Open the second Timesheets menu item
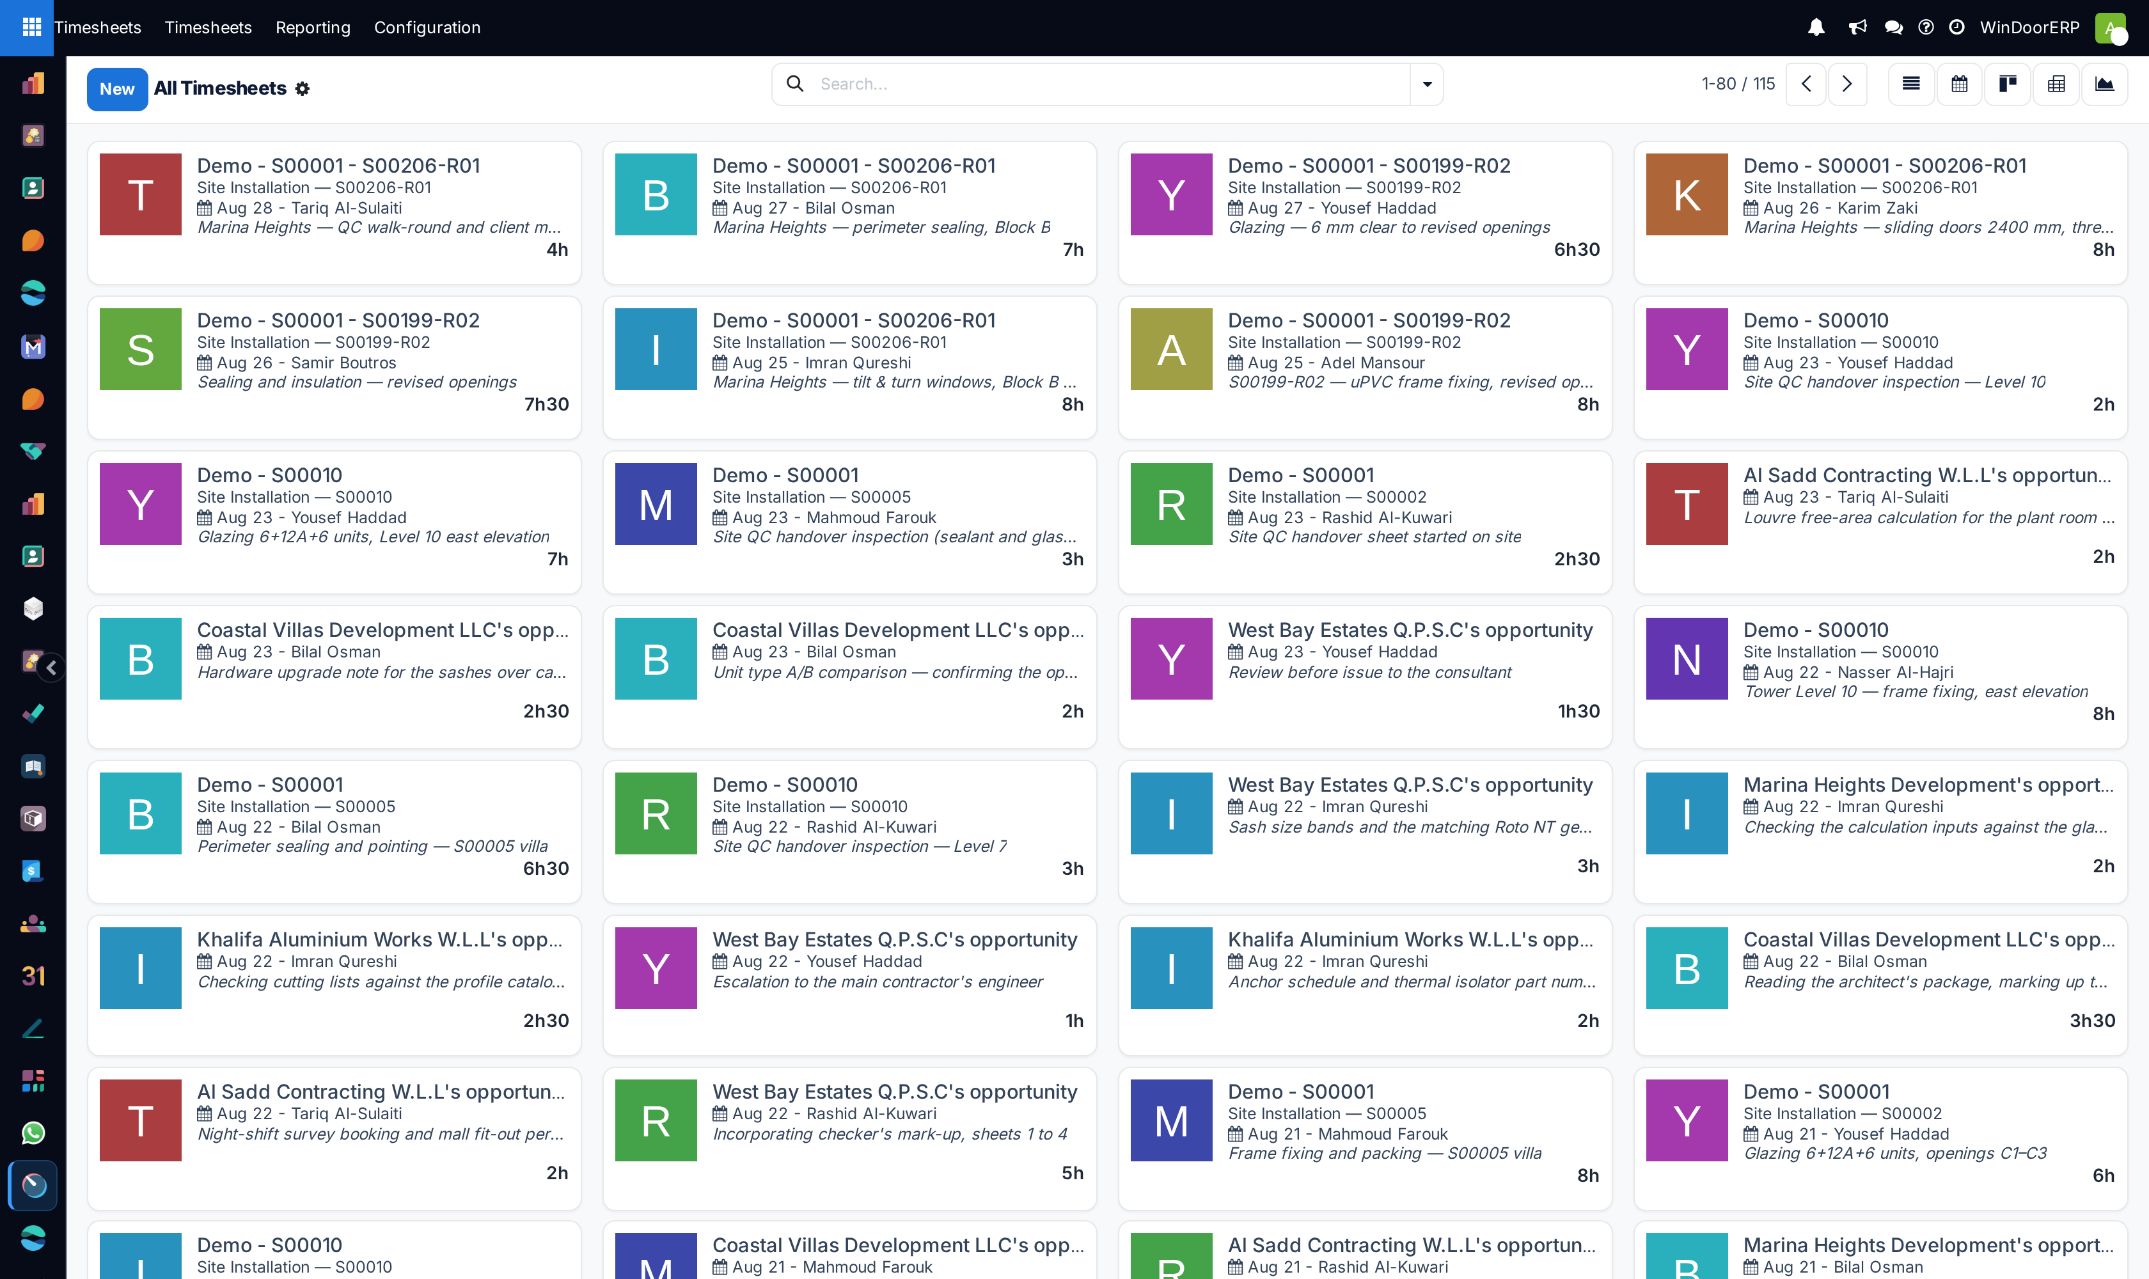The image size is (2149, 1279). (x=208, y=27)
